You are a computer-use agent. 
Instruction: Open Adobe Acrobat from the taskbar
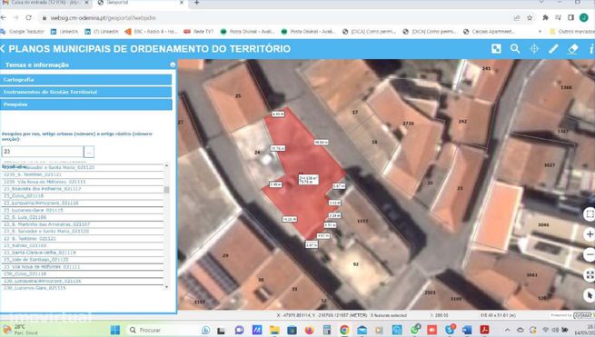point(484,330)
